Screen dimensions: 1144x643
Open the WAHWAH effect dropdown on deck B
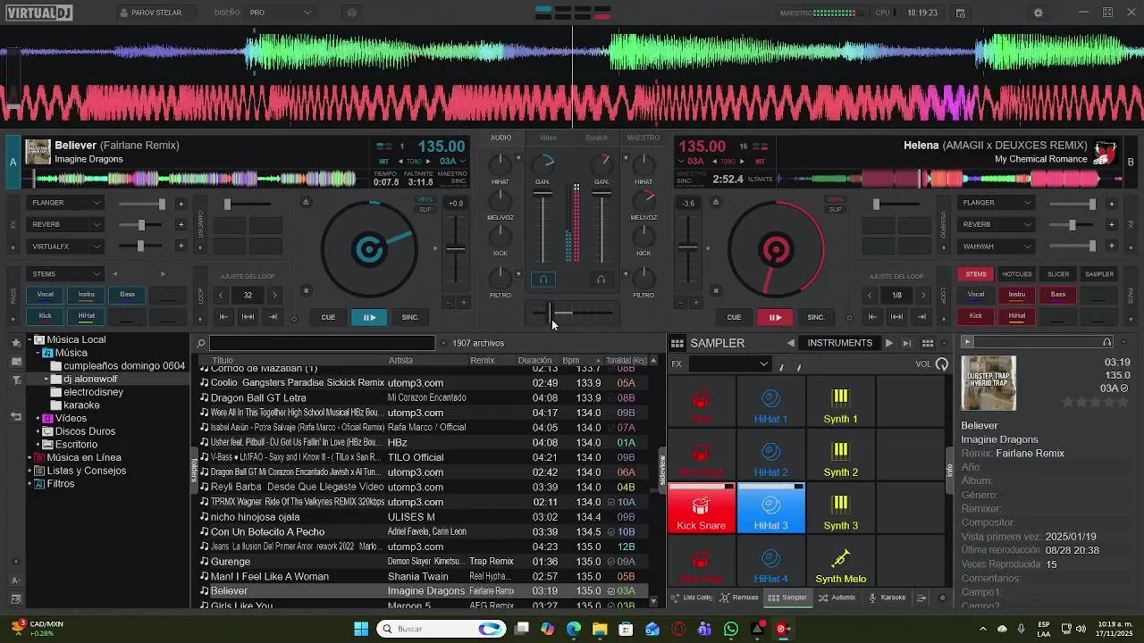coord(996,246)
